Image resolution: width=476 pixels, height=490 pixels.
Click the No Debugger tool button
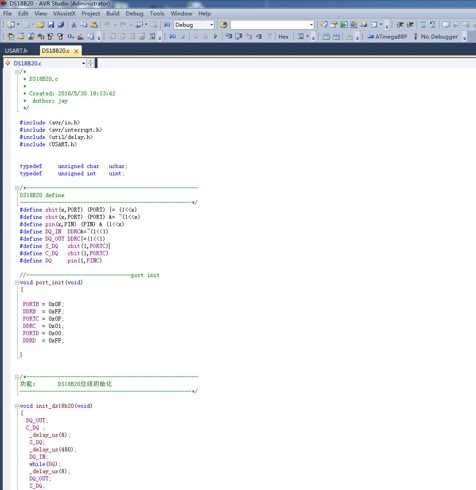pos(436,37)
